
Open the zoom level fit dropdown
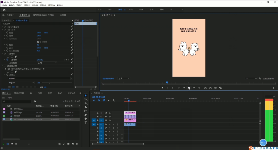click(x=124, y=79)
